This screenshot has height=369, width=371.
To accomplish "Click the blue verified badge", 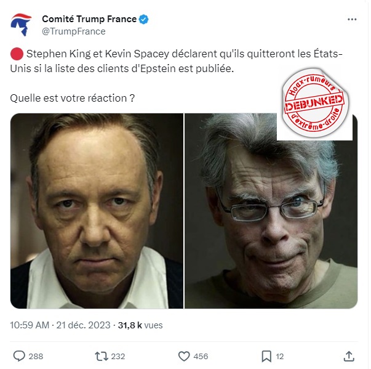I will (143, 19).
